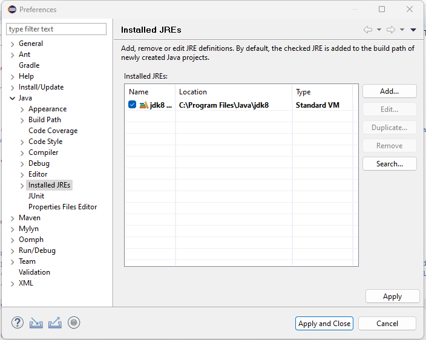Click the Search... button
The width and height of the screenshot is (426, 340).
tap(389, 164)
